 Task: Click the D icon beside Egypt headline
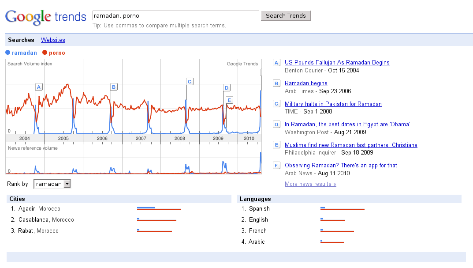[276, 124]
